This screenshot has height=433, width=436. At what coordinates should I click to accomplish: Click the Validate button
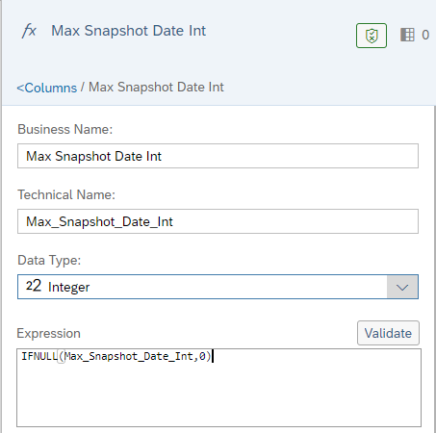(x=388, y=333)
